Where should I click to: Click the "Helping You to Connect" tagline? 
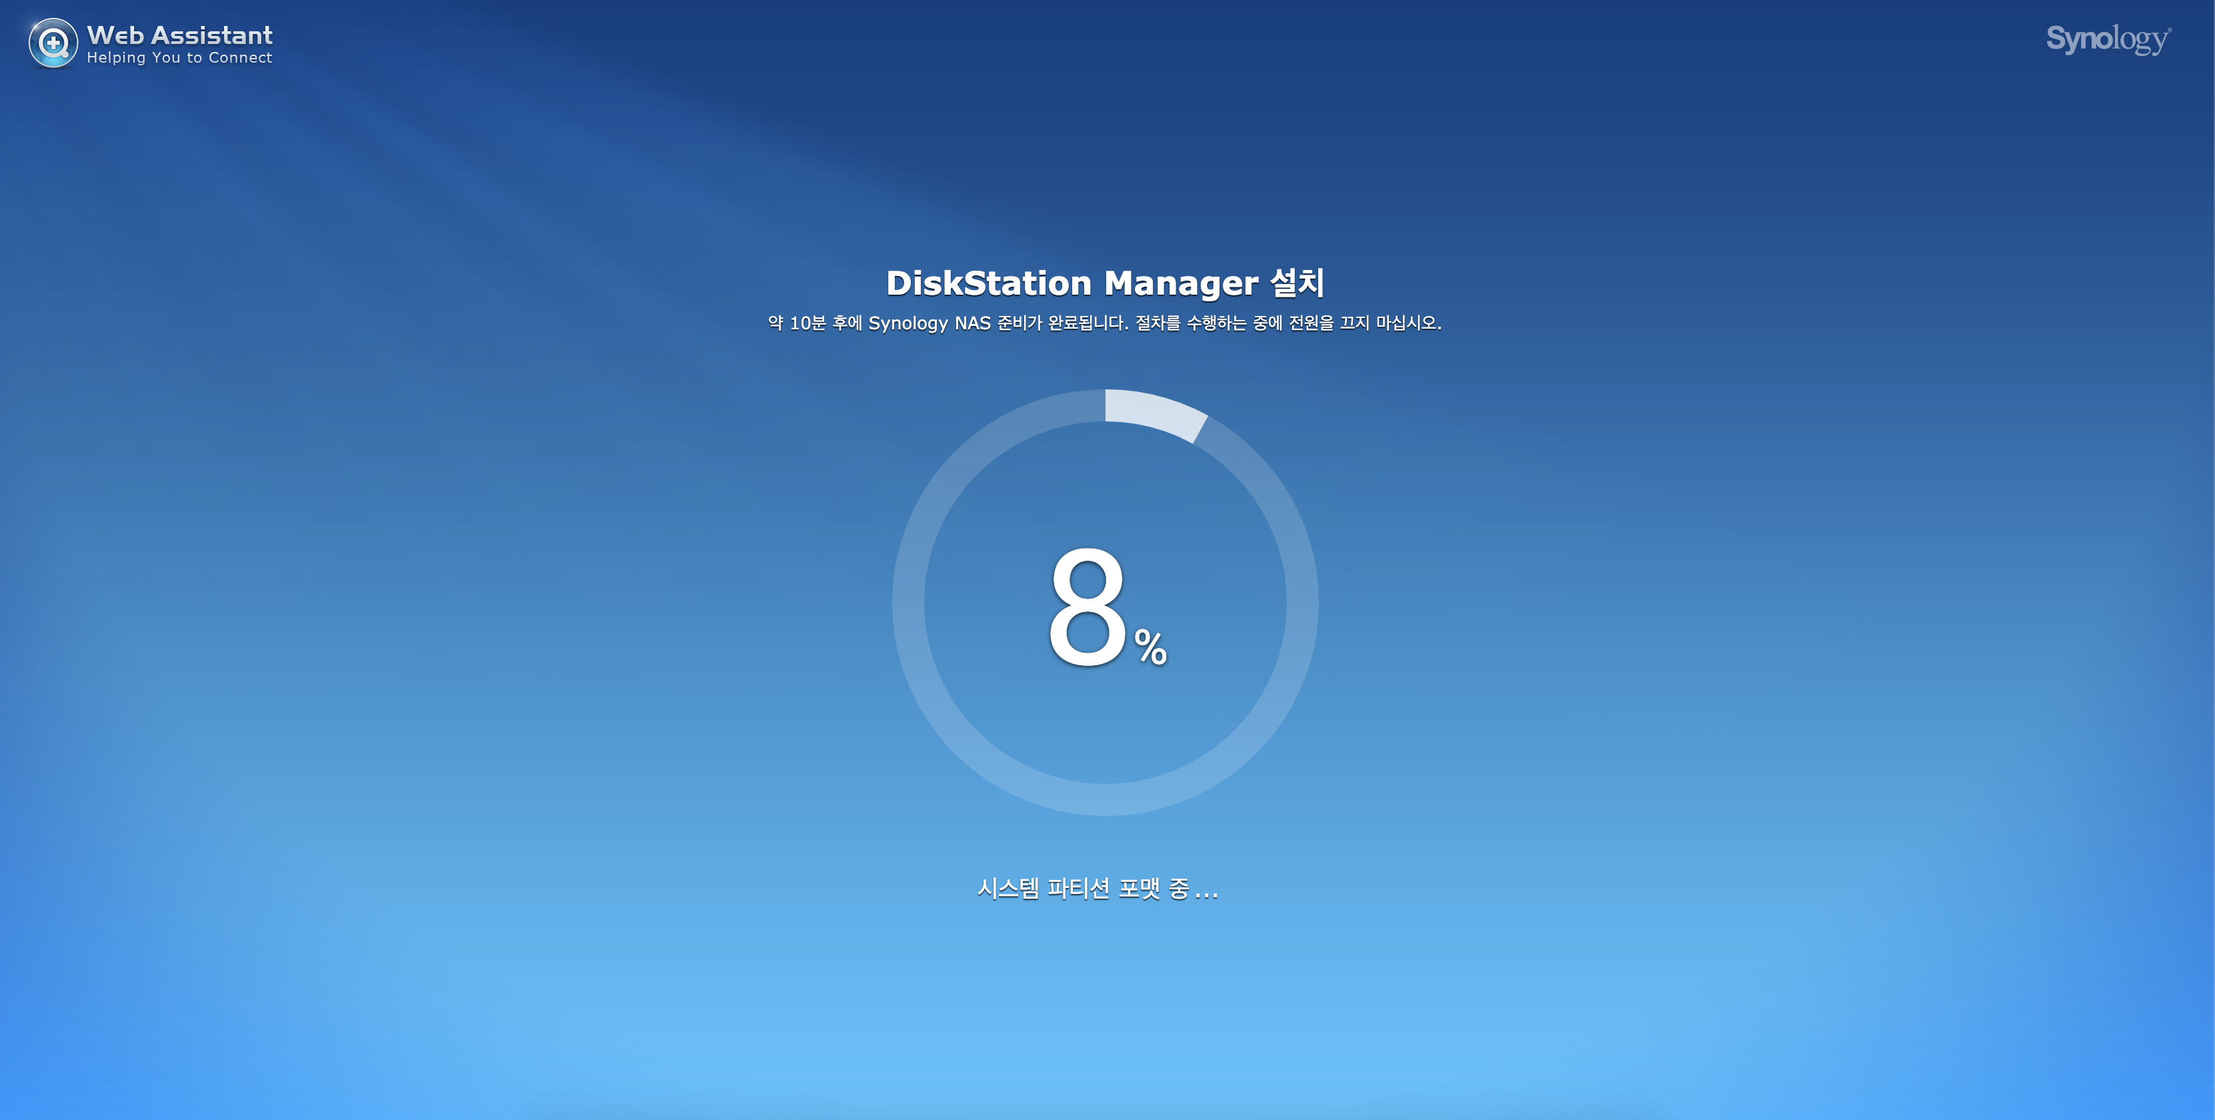(x=179, y=57)
